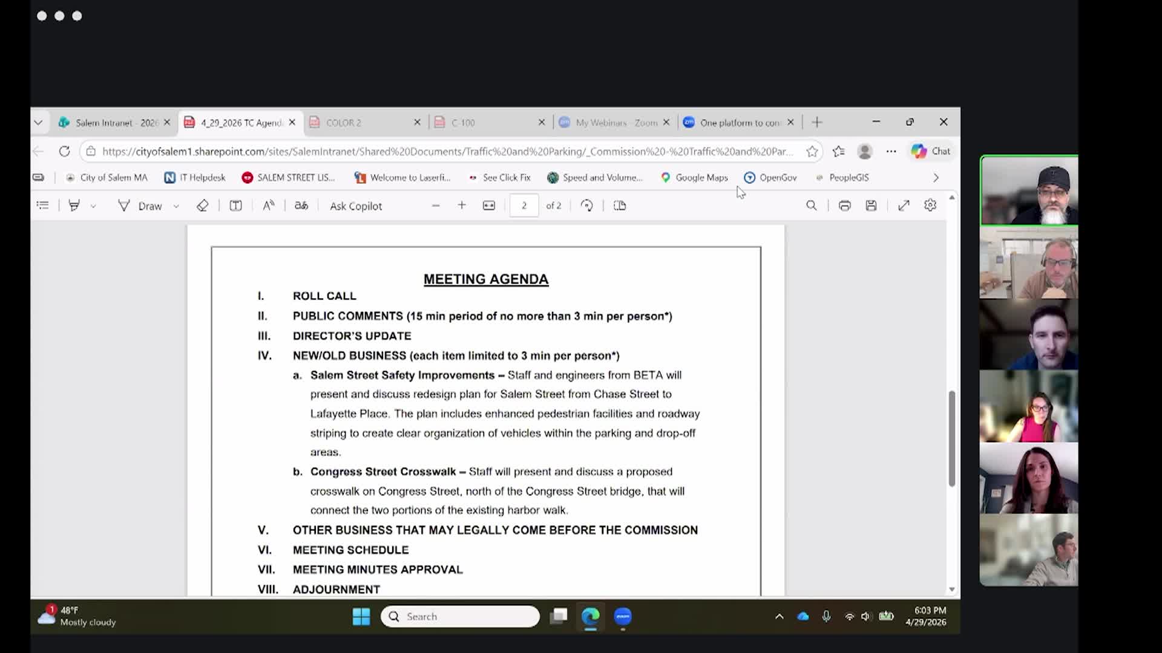This screenshot has width=1162, height=653.
Task: Open OneDrive tray icon
Action: tap(803, 617)
